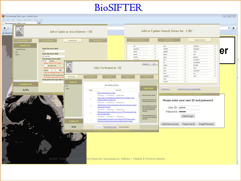241x181 pixels.
Task: Click View New Documents tab in Area of Interest window
Action: (23, 40)
